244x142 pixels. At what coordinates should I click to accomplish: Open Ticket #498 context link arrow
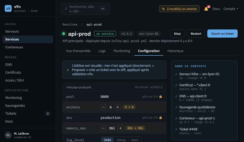tap(176, 129)
